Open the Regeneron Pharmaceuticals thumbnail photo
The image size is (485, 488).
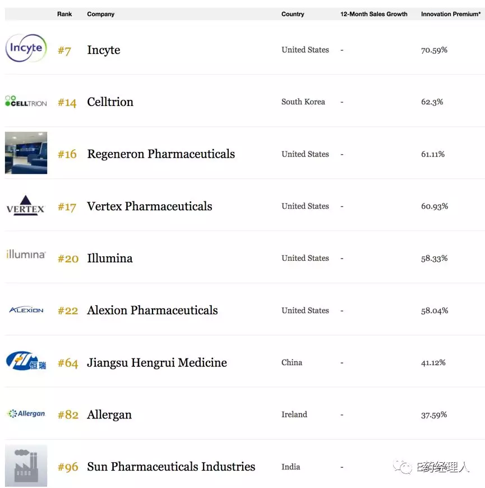click(x=26, y=153)
